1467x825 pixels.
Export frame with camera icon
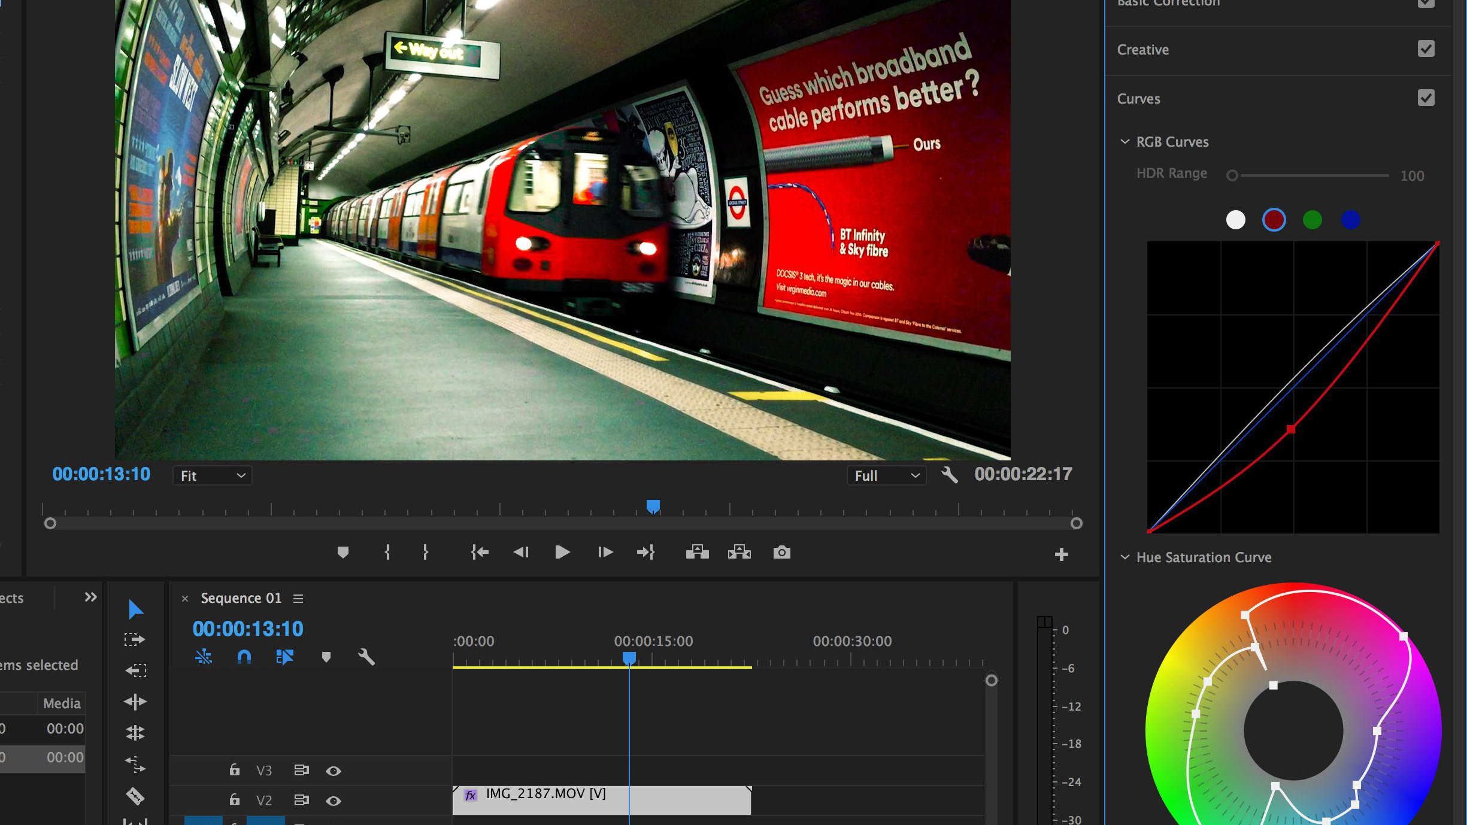[x=781, y=552]
